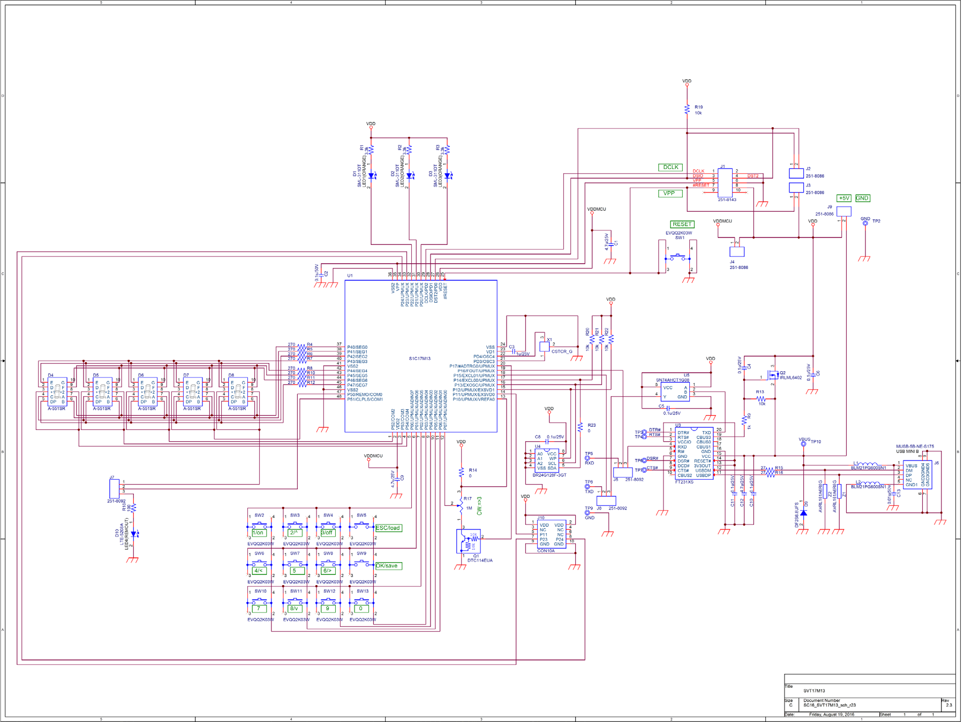Select the J1 251-8143 debug header
The width and height of the screenshot is (965, 722).
point(725,182)
